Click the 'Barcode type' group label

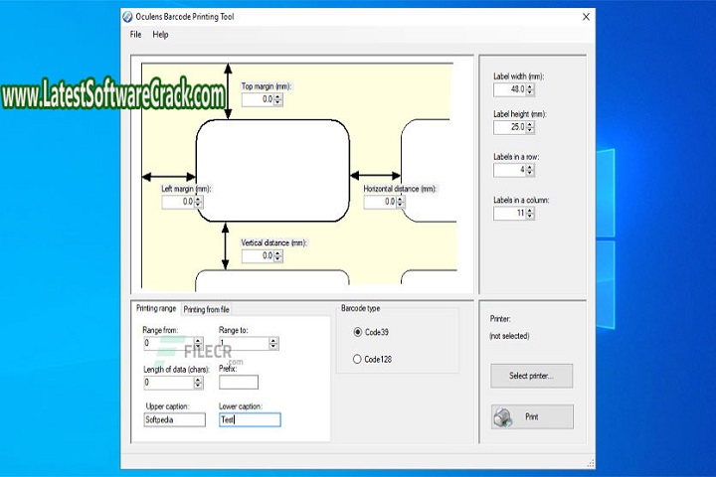(360, 309)
